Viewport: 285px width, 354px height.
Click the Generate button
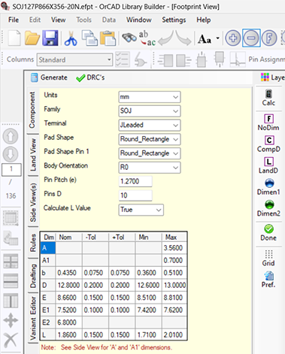point(49,77)
